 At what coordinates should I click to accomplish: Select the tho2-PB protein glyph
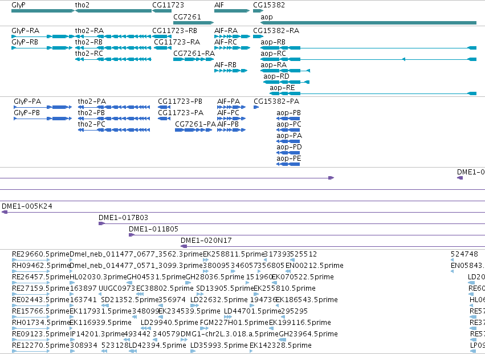click(x=114, y=119)
